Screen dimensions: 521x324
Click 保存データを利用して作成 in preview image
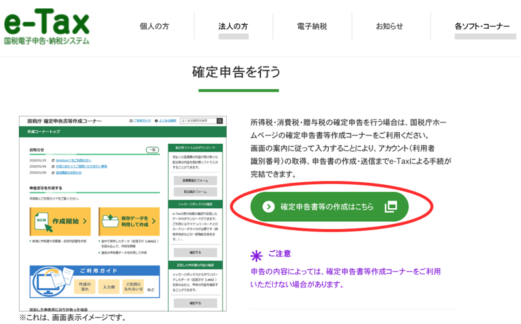(129, 221)
